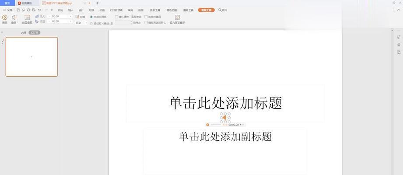Open the Special Features ribbon tab

[172, 10]
